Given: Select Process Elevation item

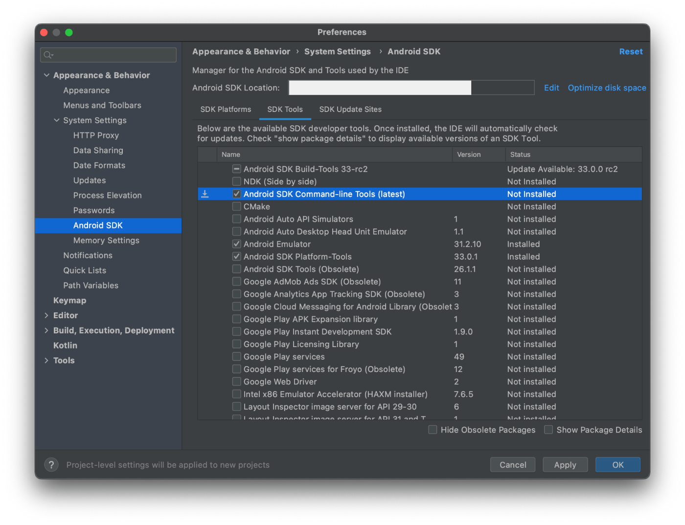Looking at the screenshot, I should point(108,196).
